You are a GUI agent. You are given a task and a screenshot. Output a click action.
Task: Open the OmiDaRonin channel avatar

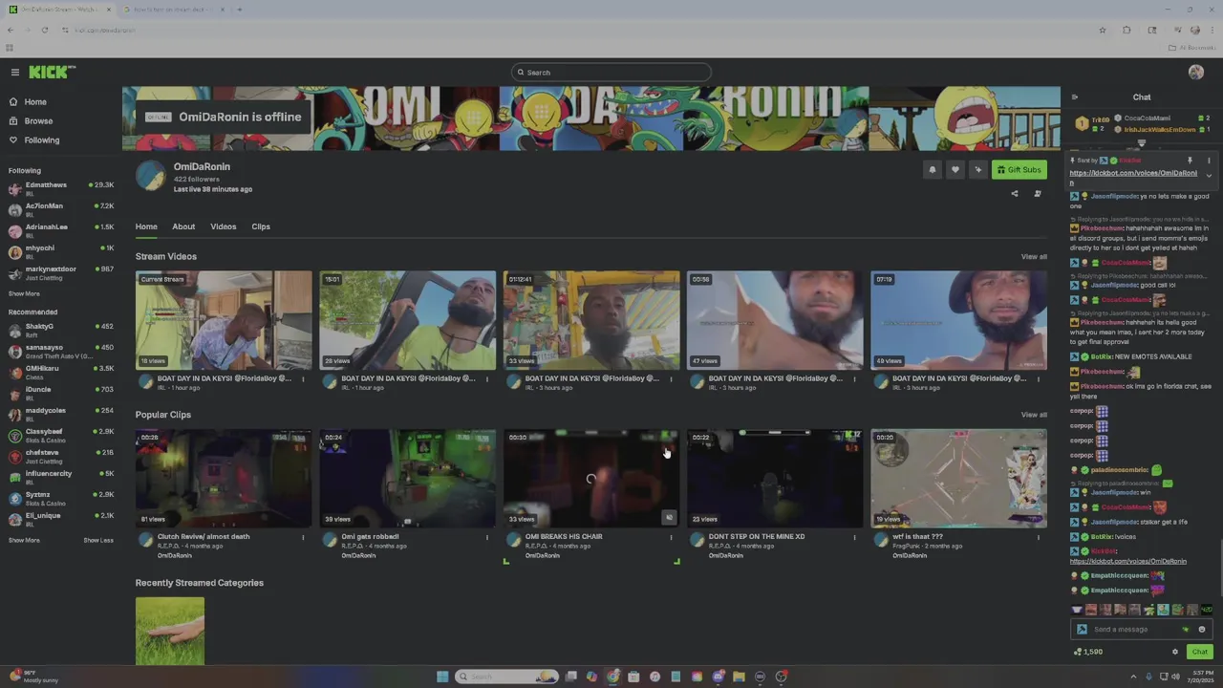pyautogui.click(x=150, y=176)
